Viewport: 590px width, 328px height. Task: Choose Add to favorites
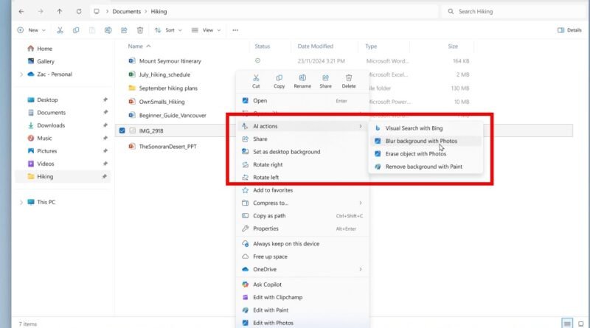302,190
